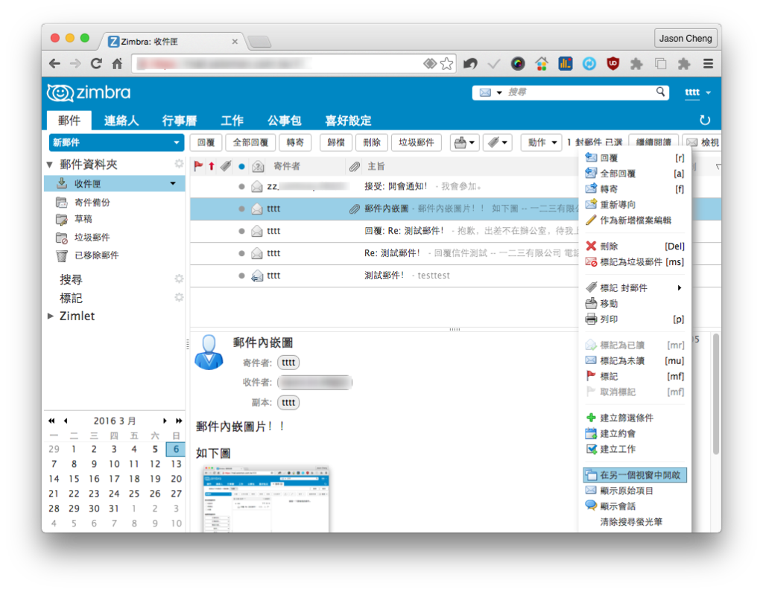Sort by read status blue dot column

click(x=242, y=166)
